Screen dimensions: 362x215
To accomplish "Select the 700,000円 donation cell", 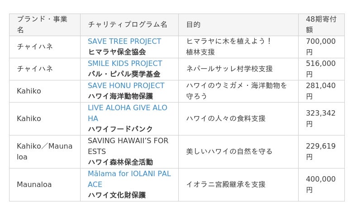I will tap(321, 47).
